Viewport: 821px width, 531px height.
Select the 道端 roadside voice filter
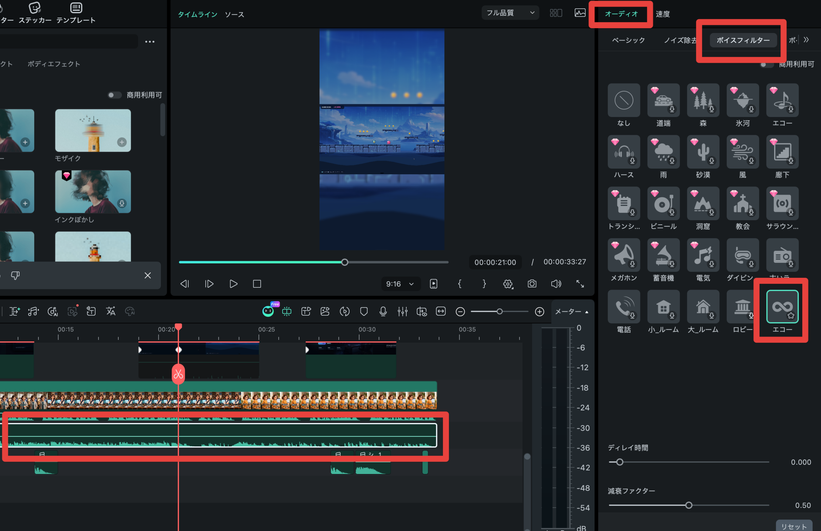tap(663, 100)
